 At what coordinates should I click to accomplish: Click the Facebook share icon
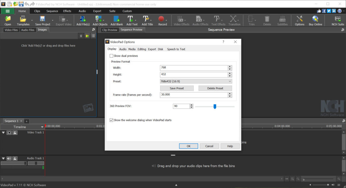(x=324, y=11)
